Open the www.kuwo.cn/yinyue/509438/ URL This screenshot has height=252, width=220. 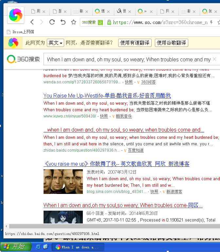[70, 116]
